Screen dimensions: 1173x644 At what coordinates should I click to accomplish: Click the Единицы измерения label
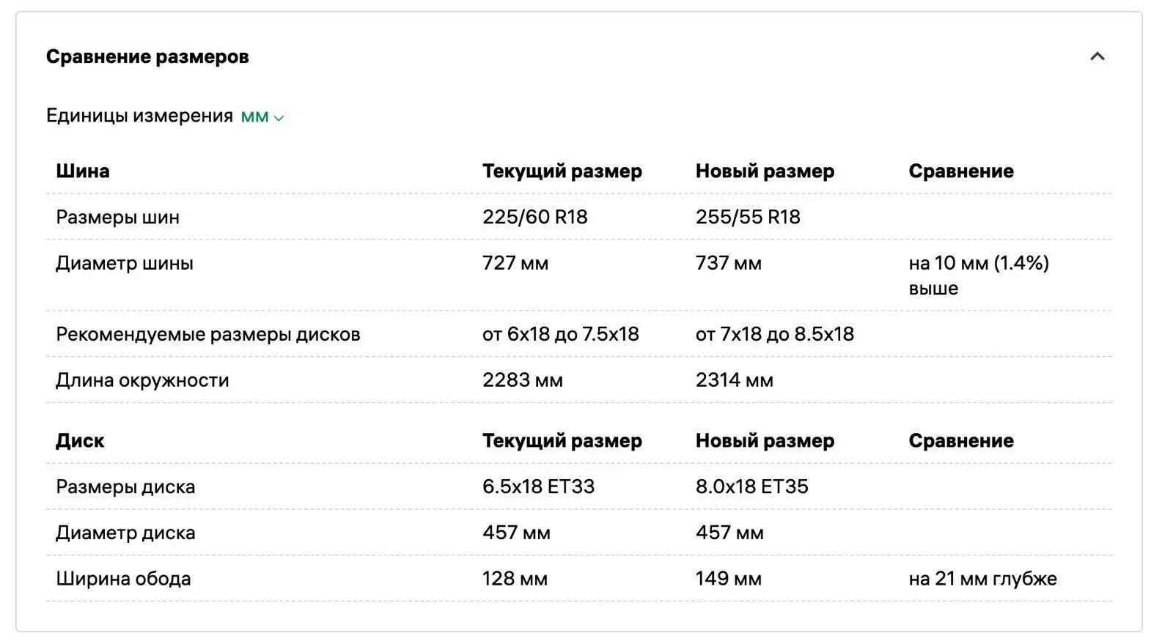coord(139,116)
